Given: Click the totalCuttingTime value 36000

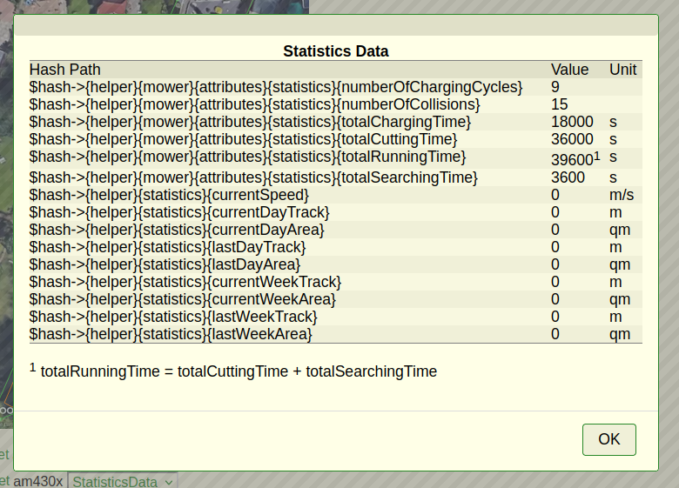Looking at the screenshot, I should [x=572, y=139].
